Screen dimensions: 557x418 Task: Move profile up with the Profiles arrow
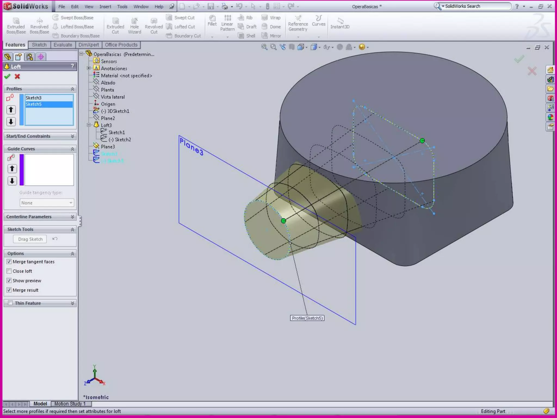11,110
